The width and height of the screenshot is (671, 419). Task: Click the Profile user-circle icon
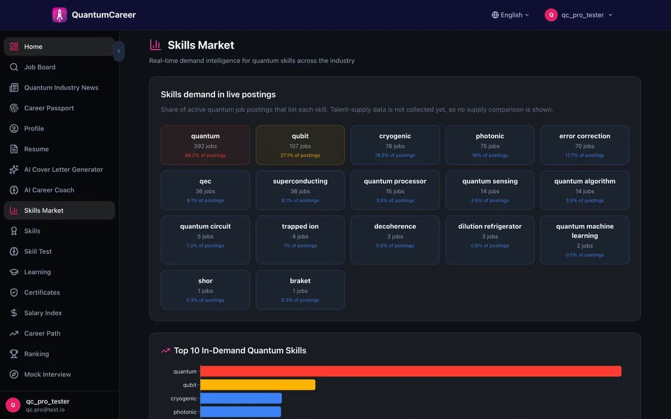click(14, 129)
